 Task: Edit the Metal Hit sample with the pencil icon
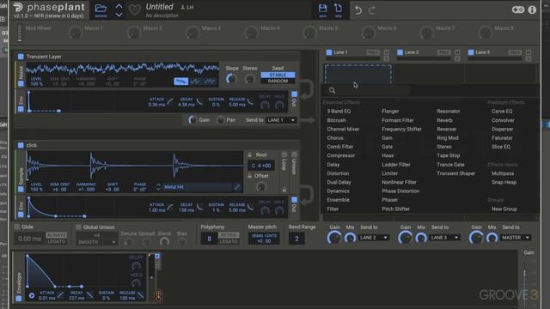coord(237,187)
